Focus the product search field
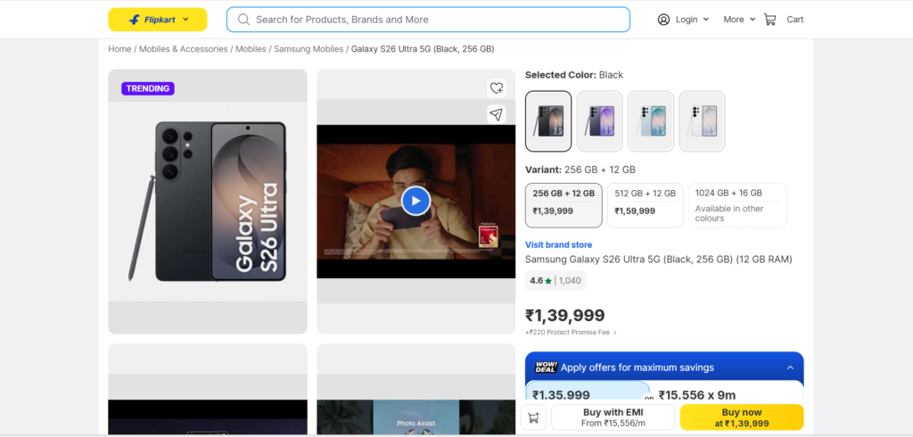The height and width of the screenshot is (437, 913). click(x=428, y=20)
